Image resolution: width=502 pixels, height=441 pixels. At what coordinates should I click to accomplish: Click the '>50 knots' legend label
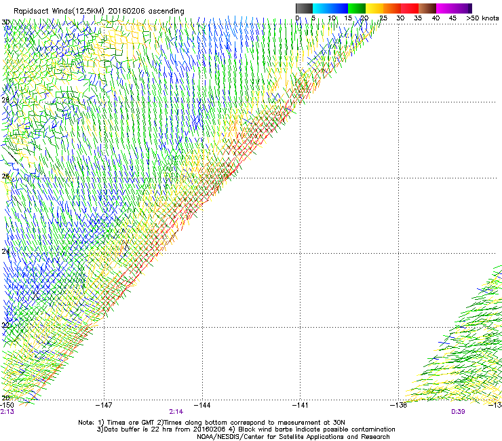click(482, 18)
